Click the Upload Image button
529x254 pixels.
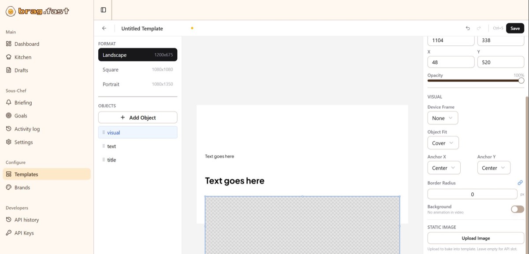click(476, 238)
